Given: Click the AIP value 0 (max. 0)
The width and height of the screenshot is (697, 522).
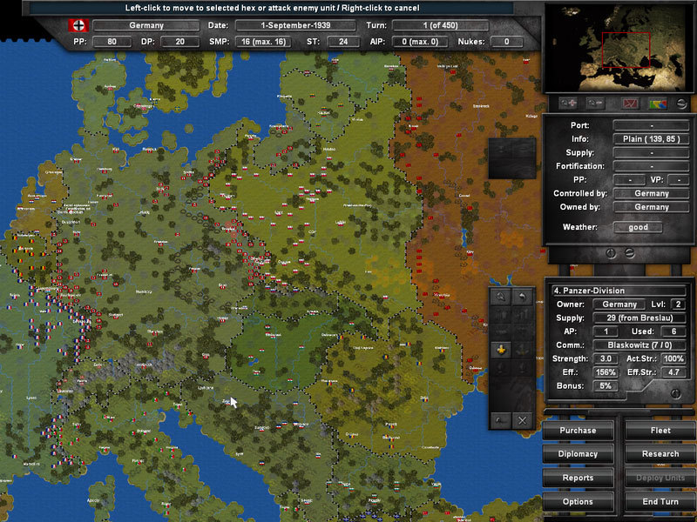Looking at the screenshot, I should click(x=420, y=42).
